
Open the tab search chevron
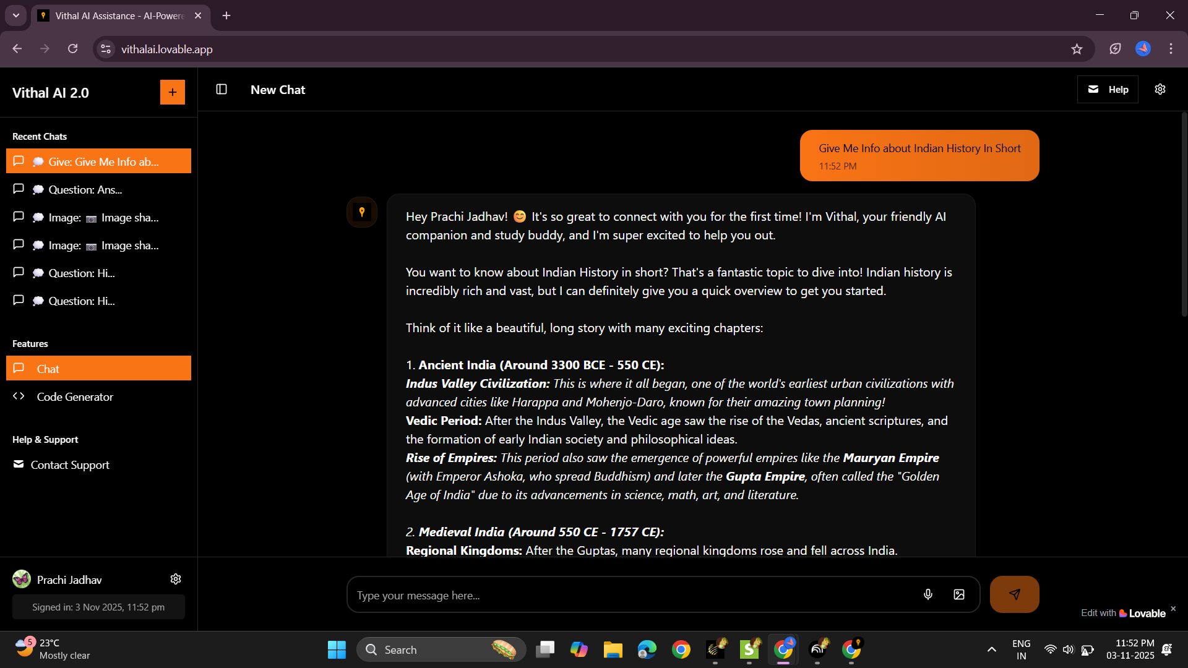(x=15, y=15)
